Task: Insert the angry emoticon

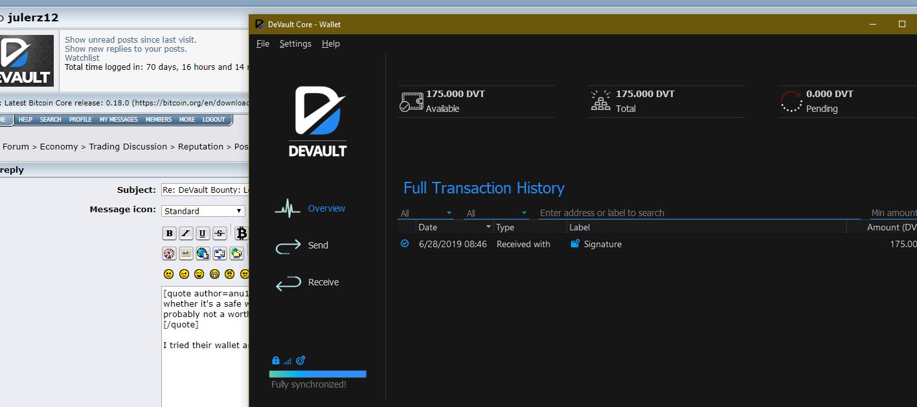Action: click(229, 274)
